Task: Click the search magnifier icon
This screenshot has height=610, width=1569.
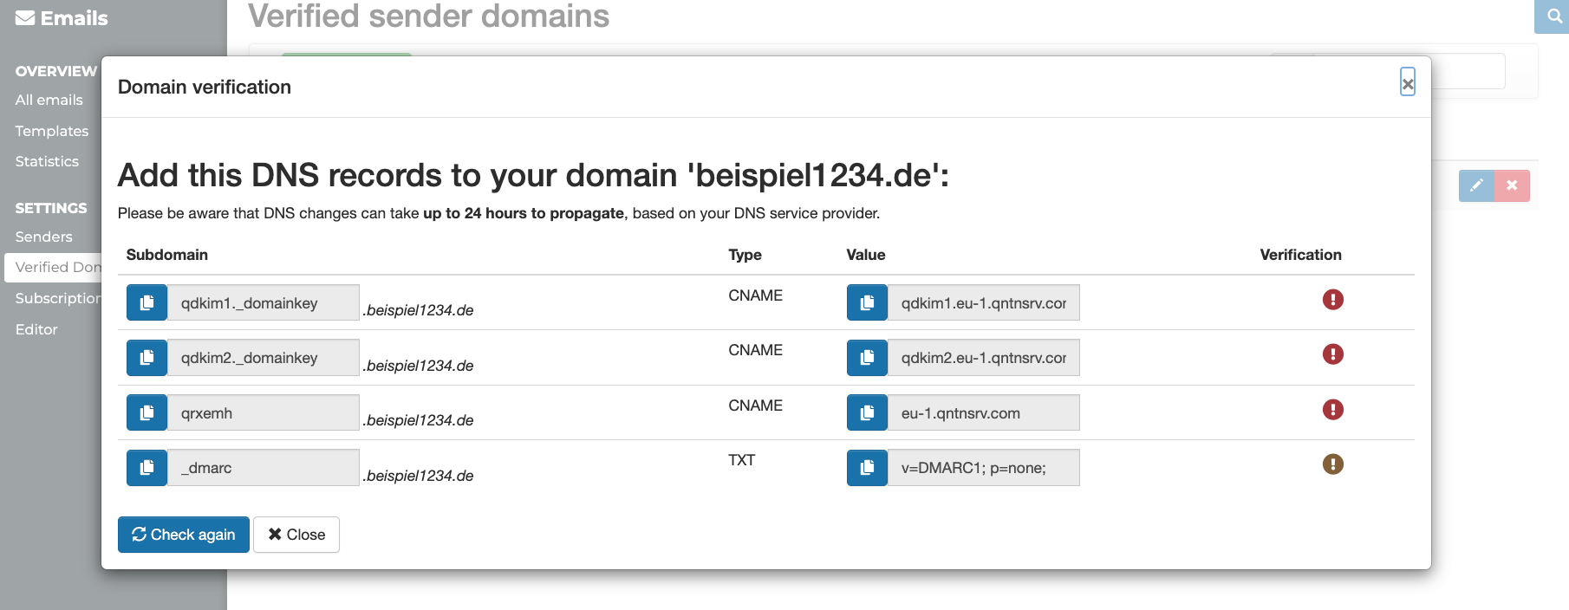Action: [1554, 16]
